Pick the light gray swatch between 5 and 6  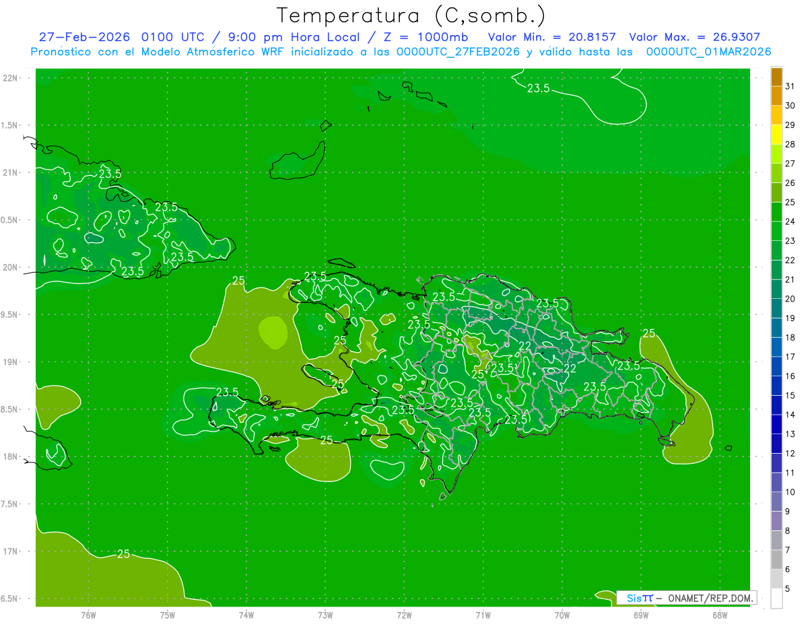point(776,579)
